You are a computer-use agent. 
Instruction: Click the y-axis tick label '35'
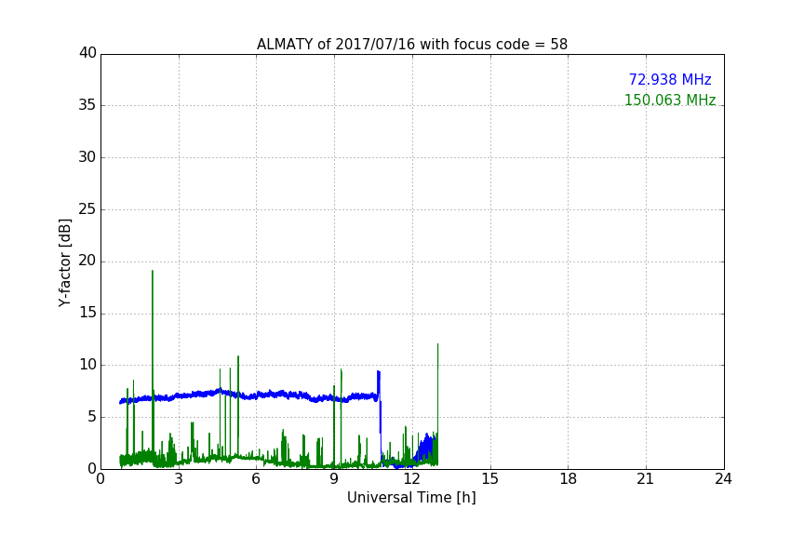[87, 105]
